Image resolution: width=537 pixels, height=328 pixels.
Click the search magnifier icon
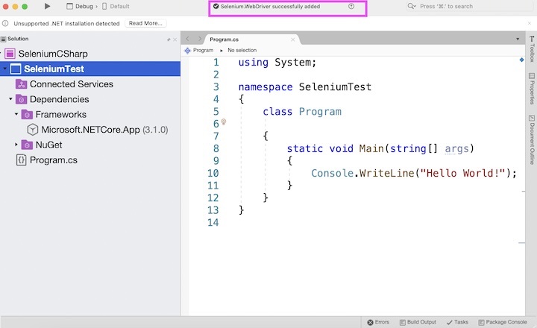coord(412,6)
